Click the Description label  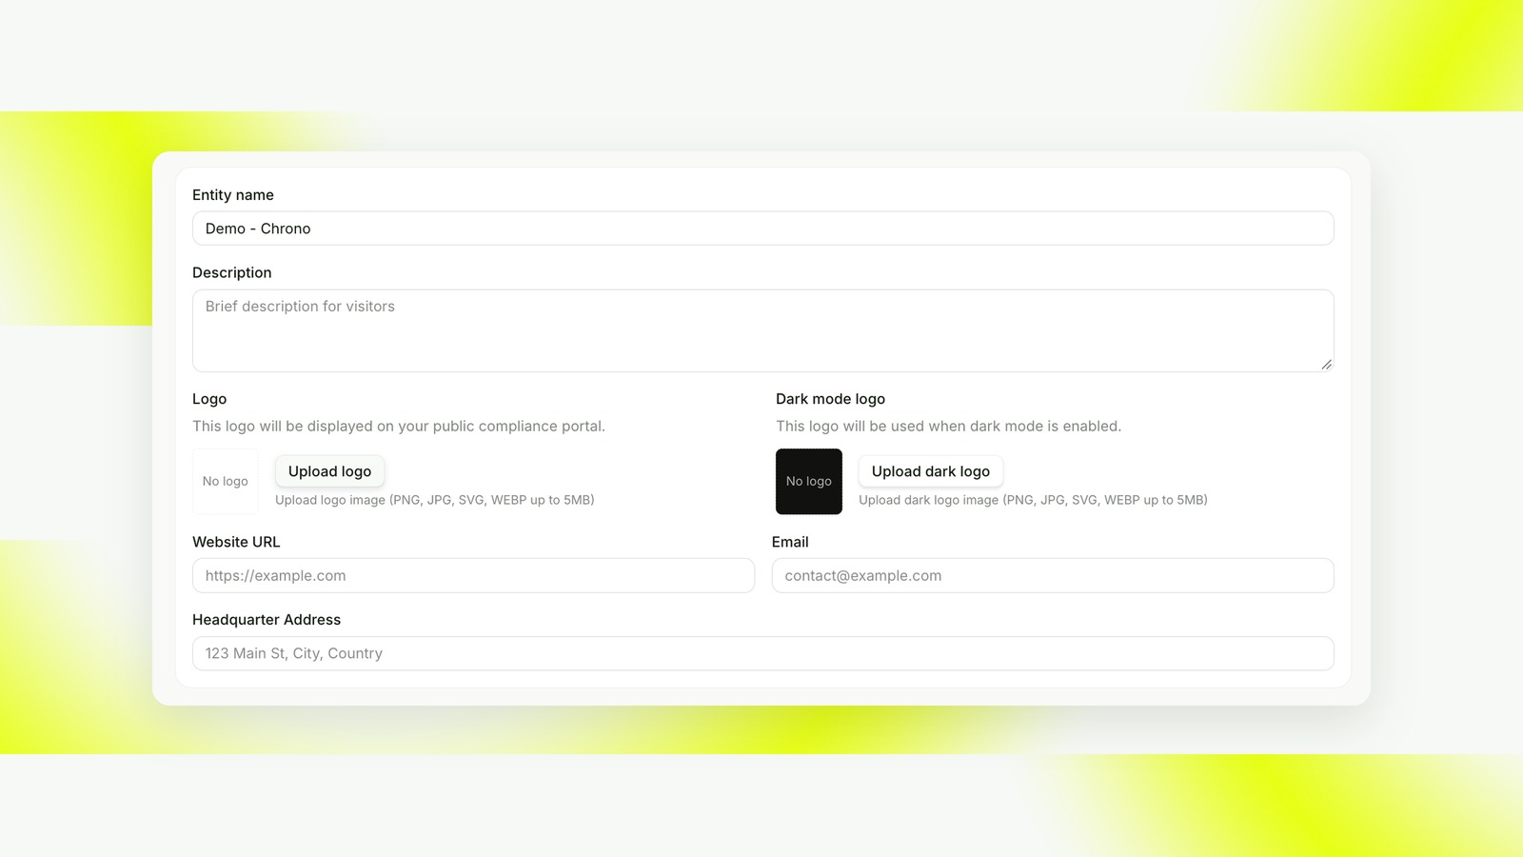point(232,272)
